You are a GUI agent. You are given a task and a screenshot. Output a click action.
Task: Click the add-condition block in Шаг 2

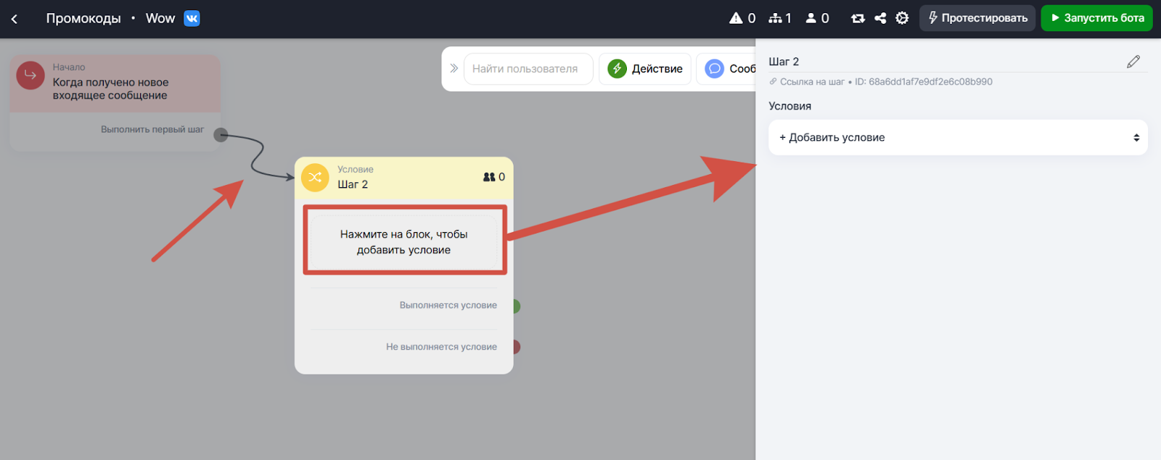404,242
